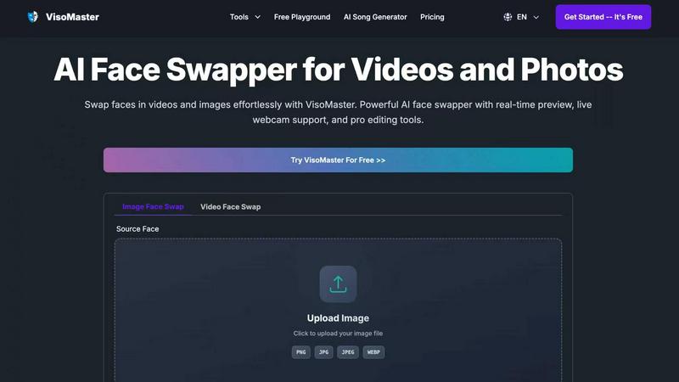
Task: Click Get Started -- It's Free button
Action: coord(603,17)
